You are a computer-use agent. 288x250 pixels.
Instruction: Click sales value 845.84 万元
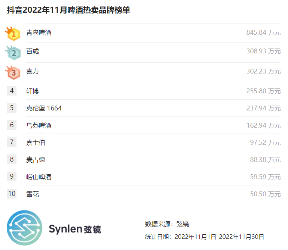point(263,32)
